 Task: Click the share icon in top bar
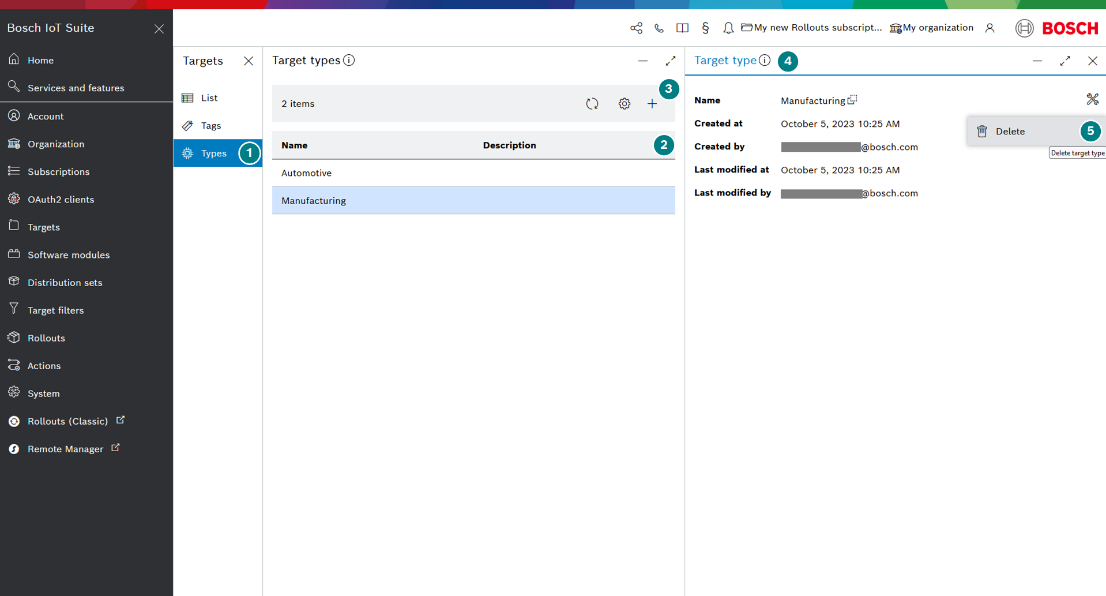[x=636, y=28]
